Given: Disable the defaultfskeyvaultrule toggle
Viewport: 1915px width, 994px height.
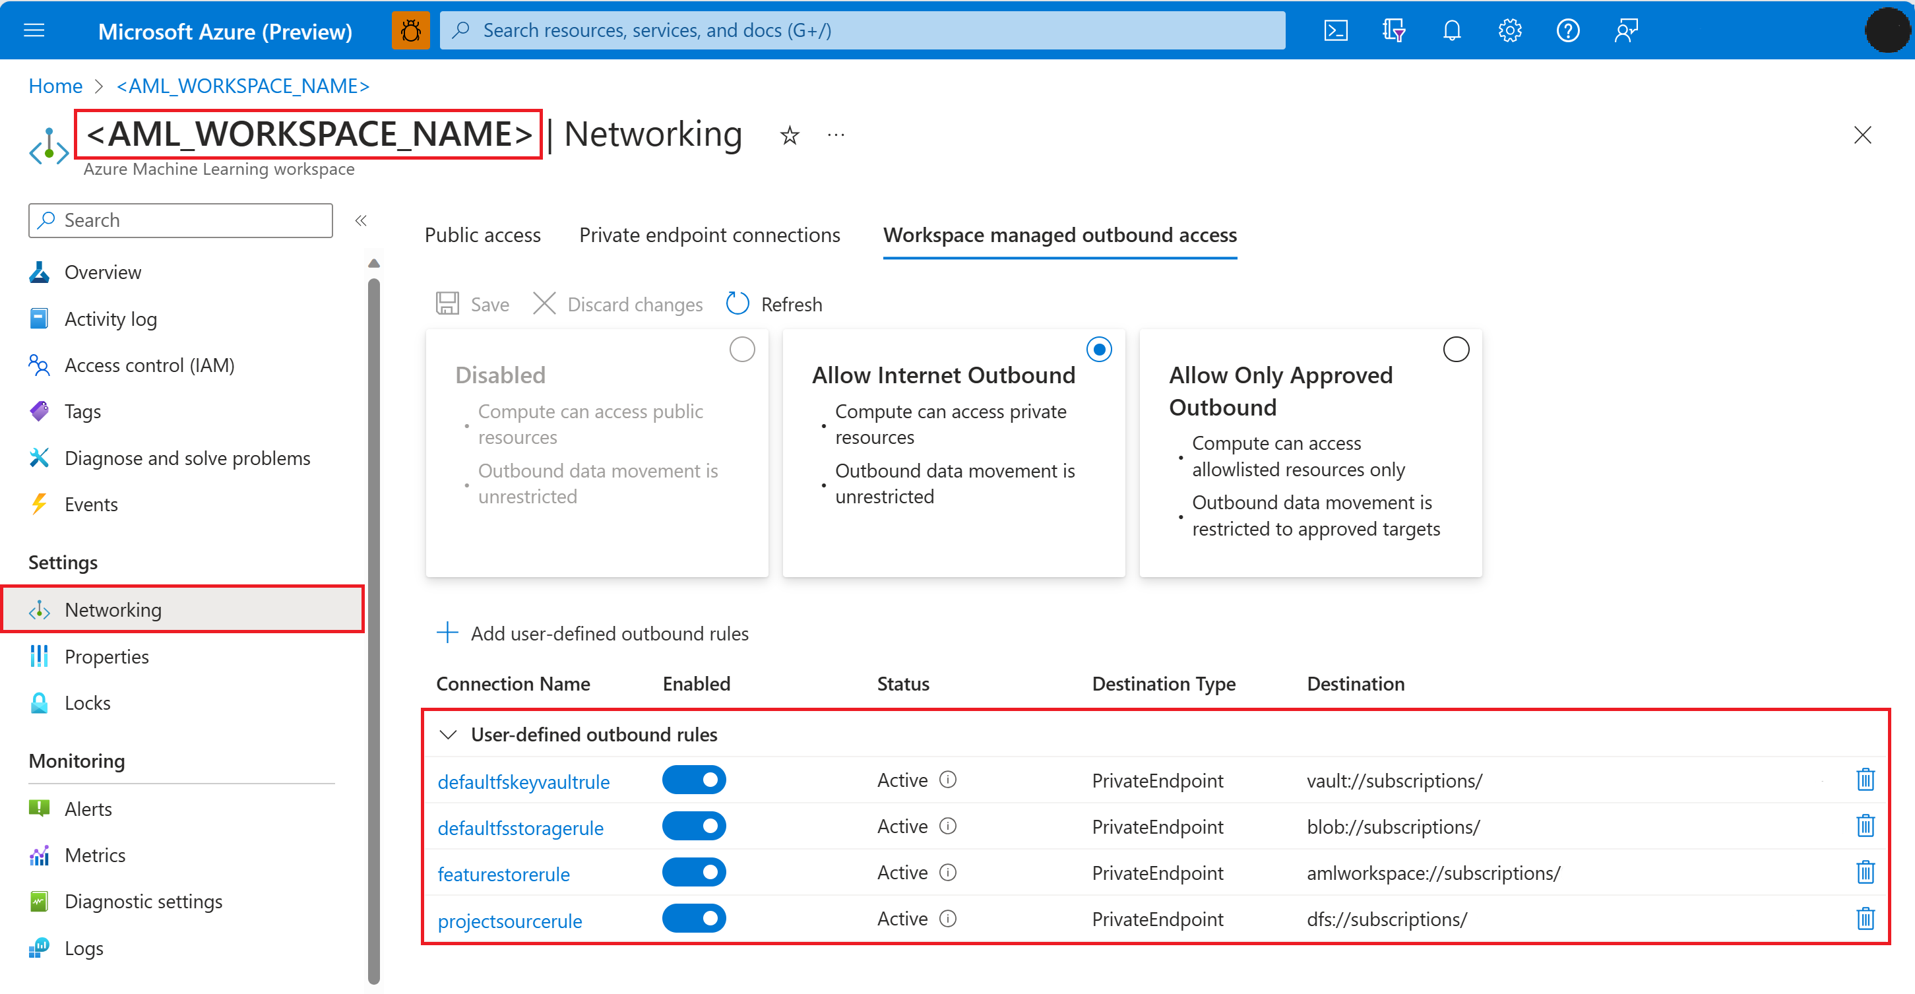Looking at the screenshot, I should coord(693,780).
